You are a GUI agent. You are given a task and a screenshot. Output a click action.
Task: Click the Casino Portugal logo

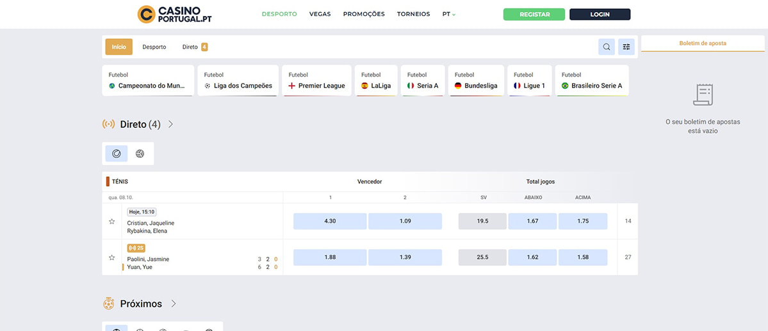[174, 14]
